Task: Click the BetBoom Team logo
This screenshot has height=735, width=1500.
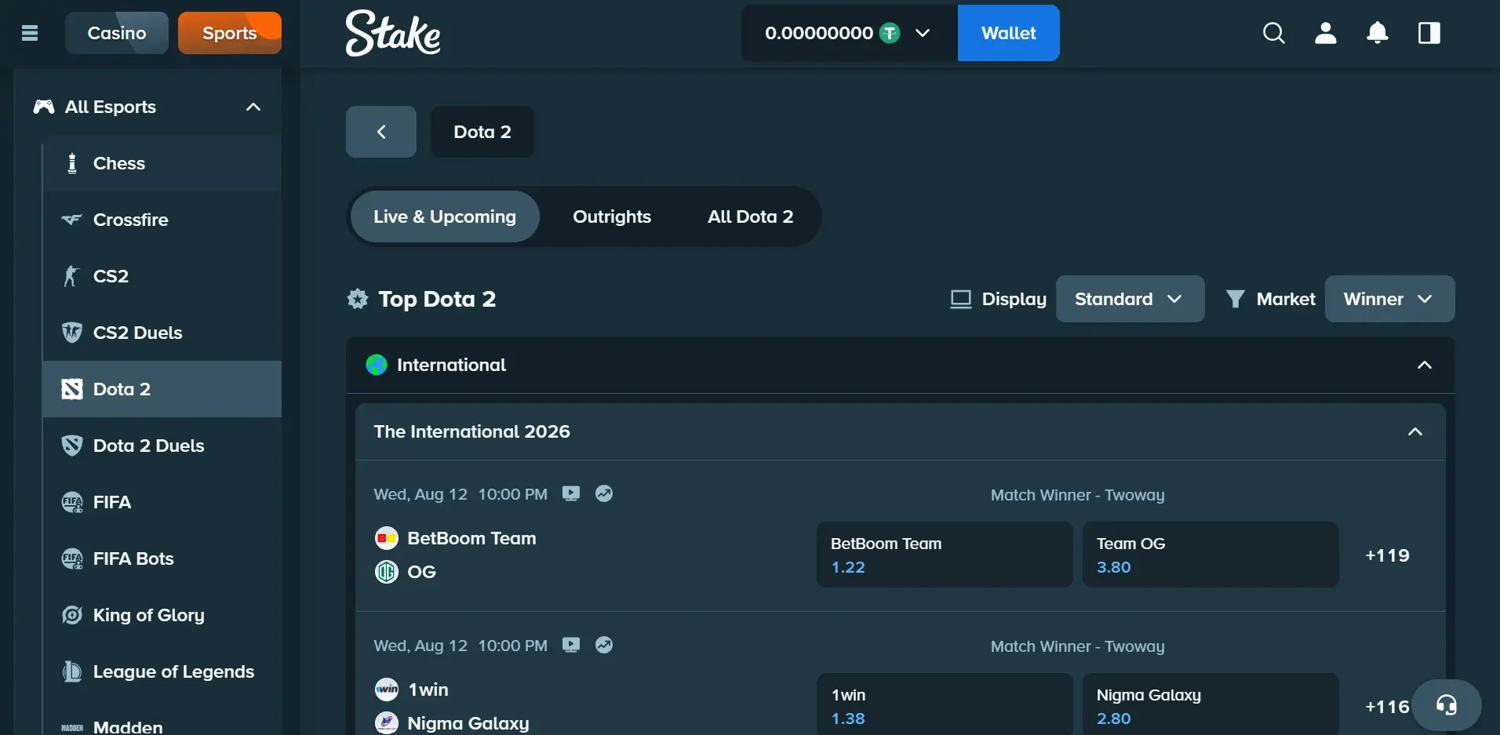Action: [x=387, y=538]
